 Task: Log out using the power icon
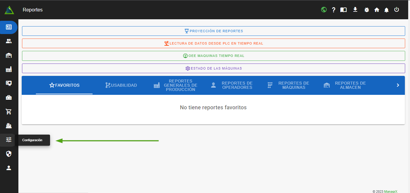(396, 10)
